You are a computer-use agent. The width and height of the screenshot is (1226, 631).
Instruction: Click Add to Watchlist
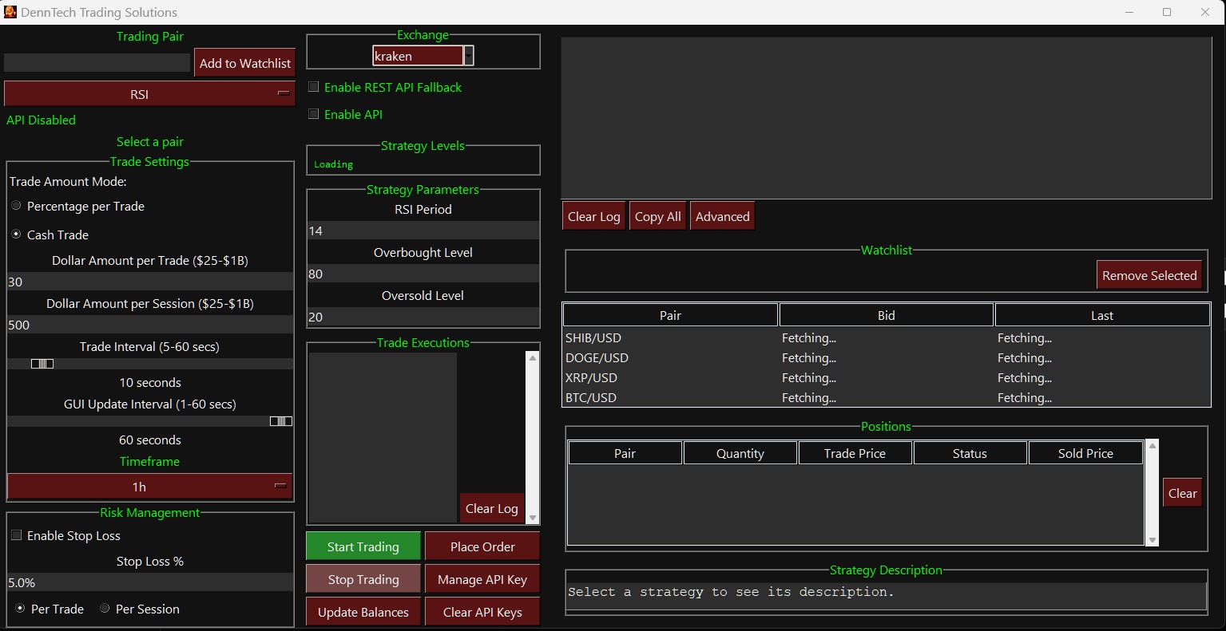coord(244,62)
